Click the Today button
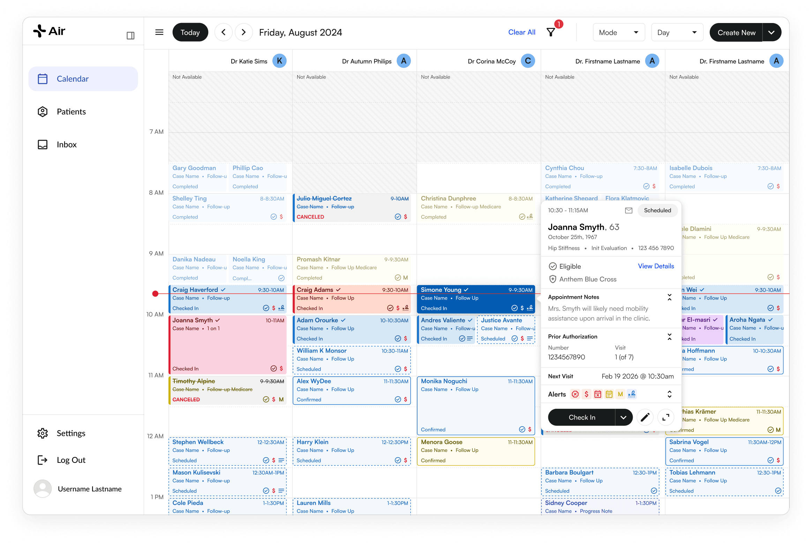The image size is (812, 543). click(x=190, y=32)
